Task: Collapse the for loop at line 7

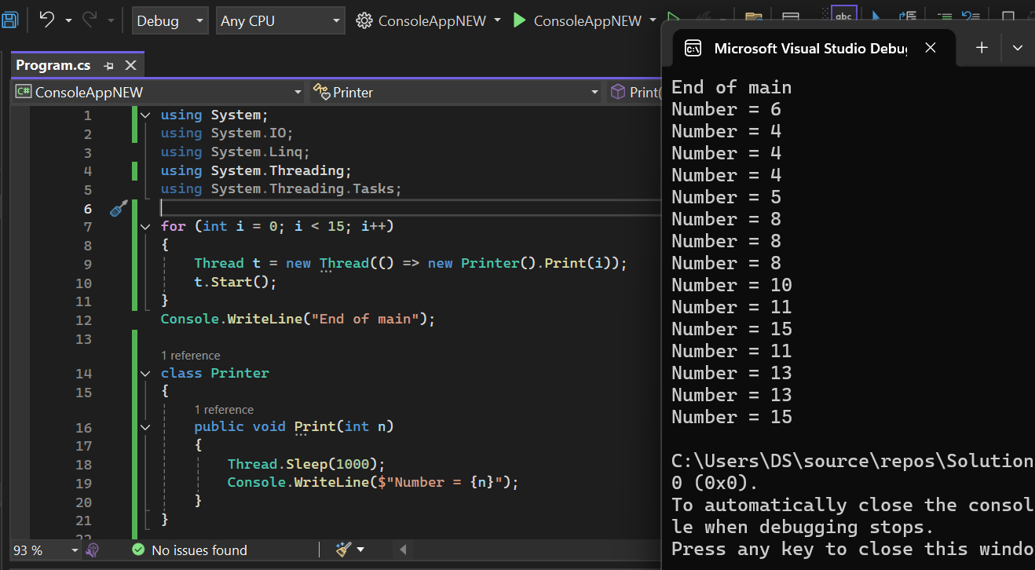Action: tap(145, 227)
